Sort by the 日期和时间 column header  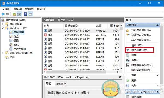[79, 26]
